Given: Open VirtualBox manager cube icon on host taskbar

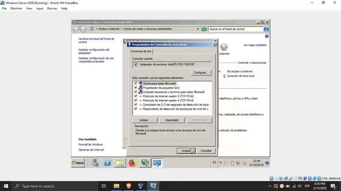Looking at the screenshot, I should click(x=141, y=186).
